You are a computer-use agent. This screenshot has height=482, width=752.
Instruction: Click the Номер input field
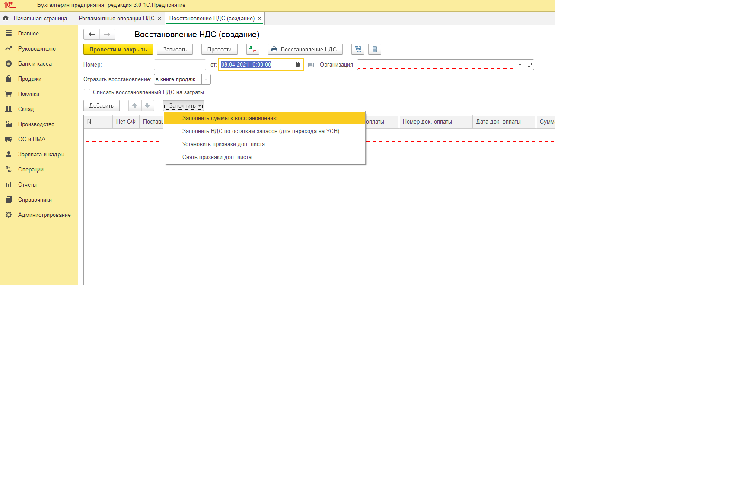(180, 65)
